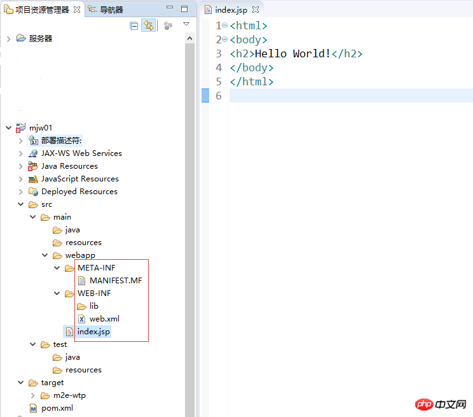Expand the Deployed Resources node
The width and height of the screenshot is (473, 417).
pos(20,192)
